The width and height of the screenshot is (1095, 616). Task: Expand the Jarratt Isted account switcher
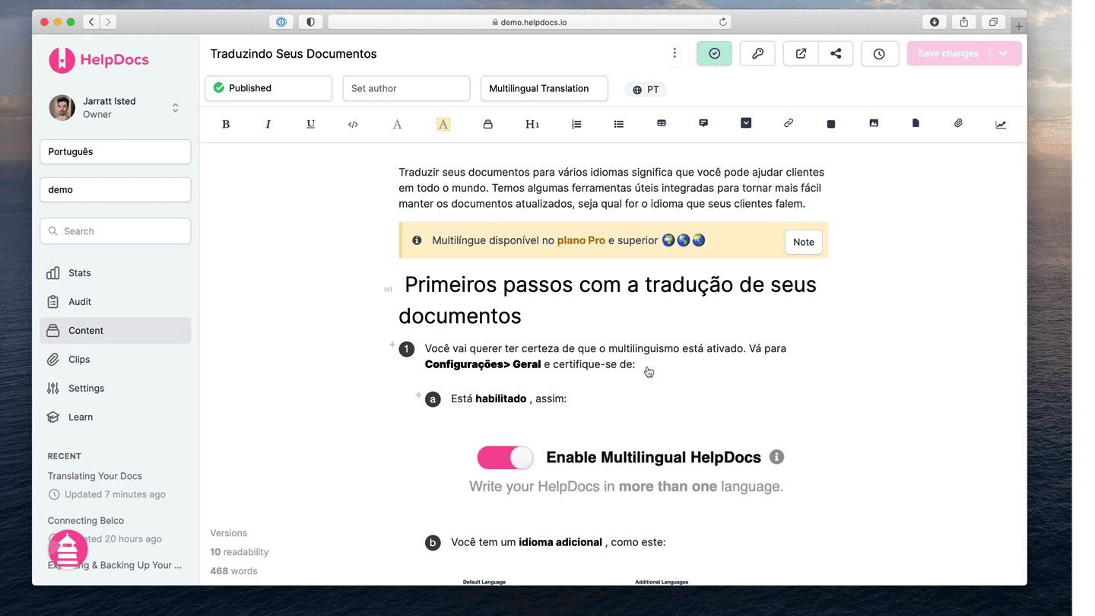pyautogui.click(x=175, y=108)
